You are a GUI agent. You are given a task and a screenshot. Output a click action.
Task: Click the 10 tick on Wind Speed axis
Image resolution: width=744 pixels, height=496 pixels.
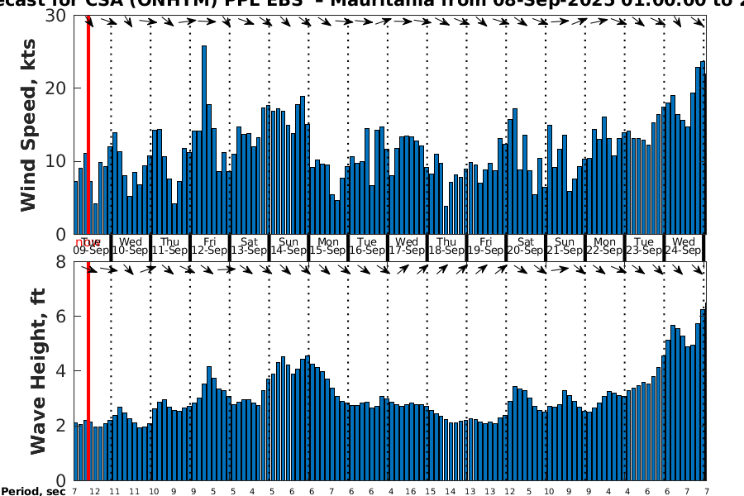point(55,161)
